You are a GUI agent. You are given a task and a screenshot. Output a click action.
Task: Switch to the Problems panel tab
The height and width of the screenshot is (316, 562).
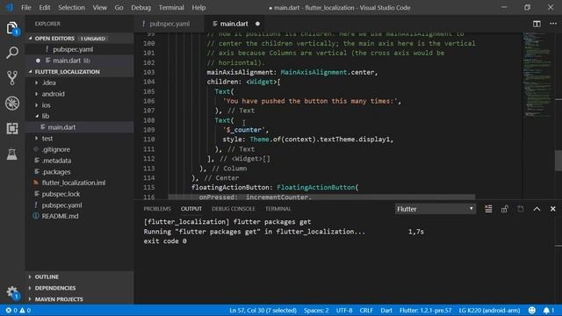(157, 209)
